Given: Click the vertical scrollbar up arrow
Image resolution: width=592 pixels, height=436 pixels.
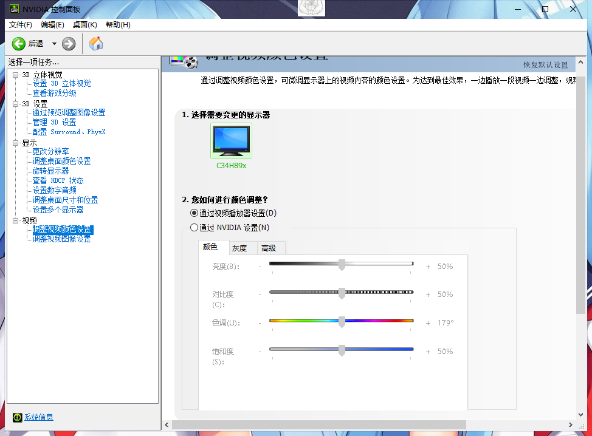Looking at the screenshot, I should 580,62.
